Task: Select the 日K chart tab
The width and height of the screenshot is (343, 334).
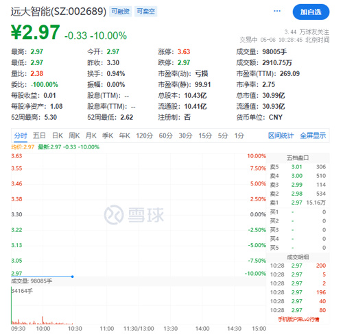Action: [x=58, y=136]
